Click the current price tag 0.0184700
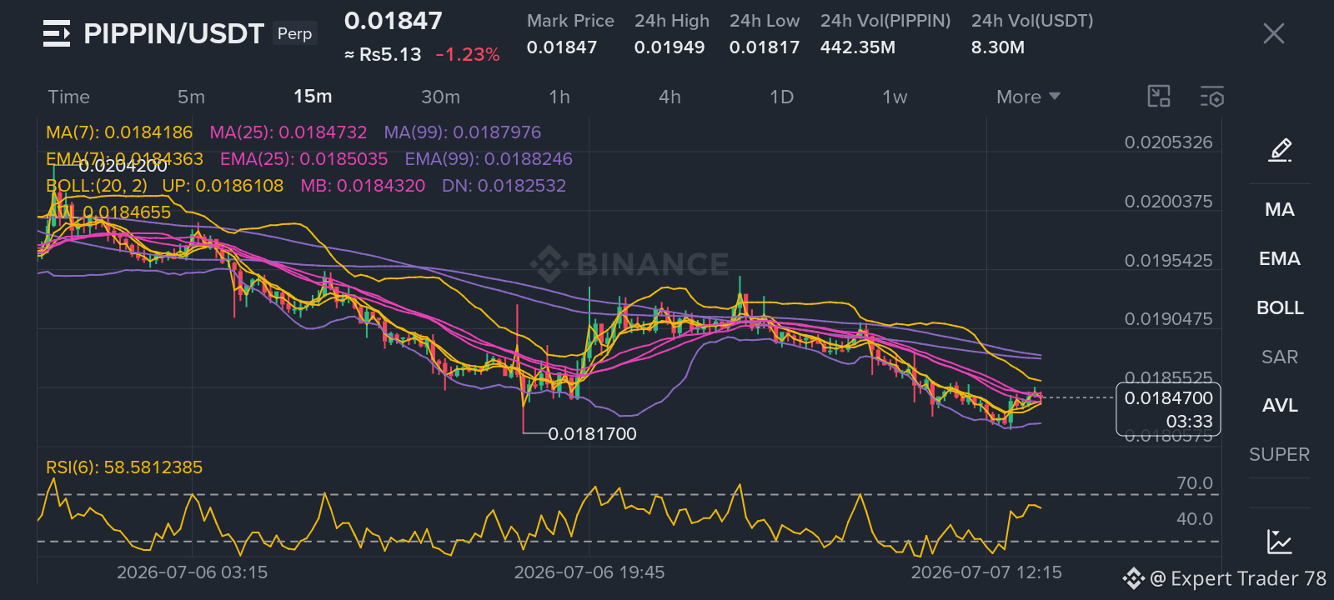 [1168, 409]
